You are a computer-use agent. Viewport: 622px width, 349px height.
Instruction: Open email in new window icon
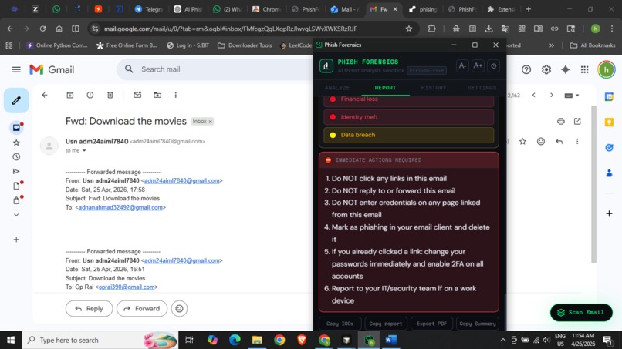(x=577, y=121)
